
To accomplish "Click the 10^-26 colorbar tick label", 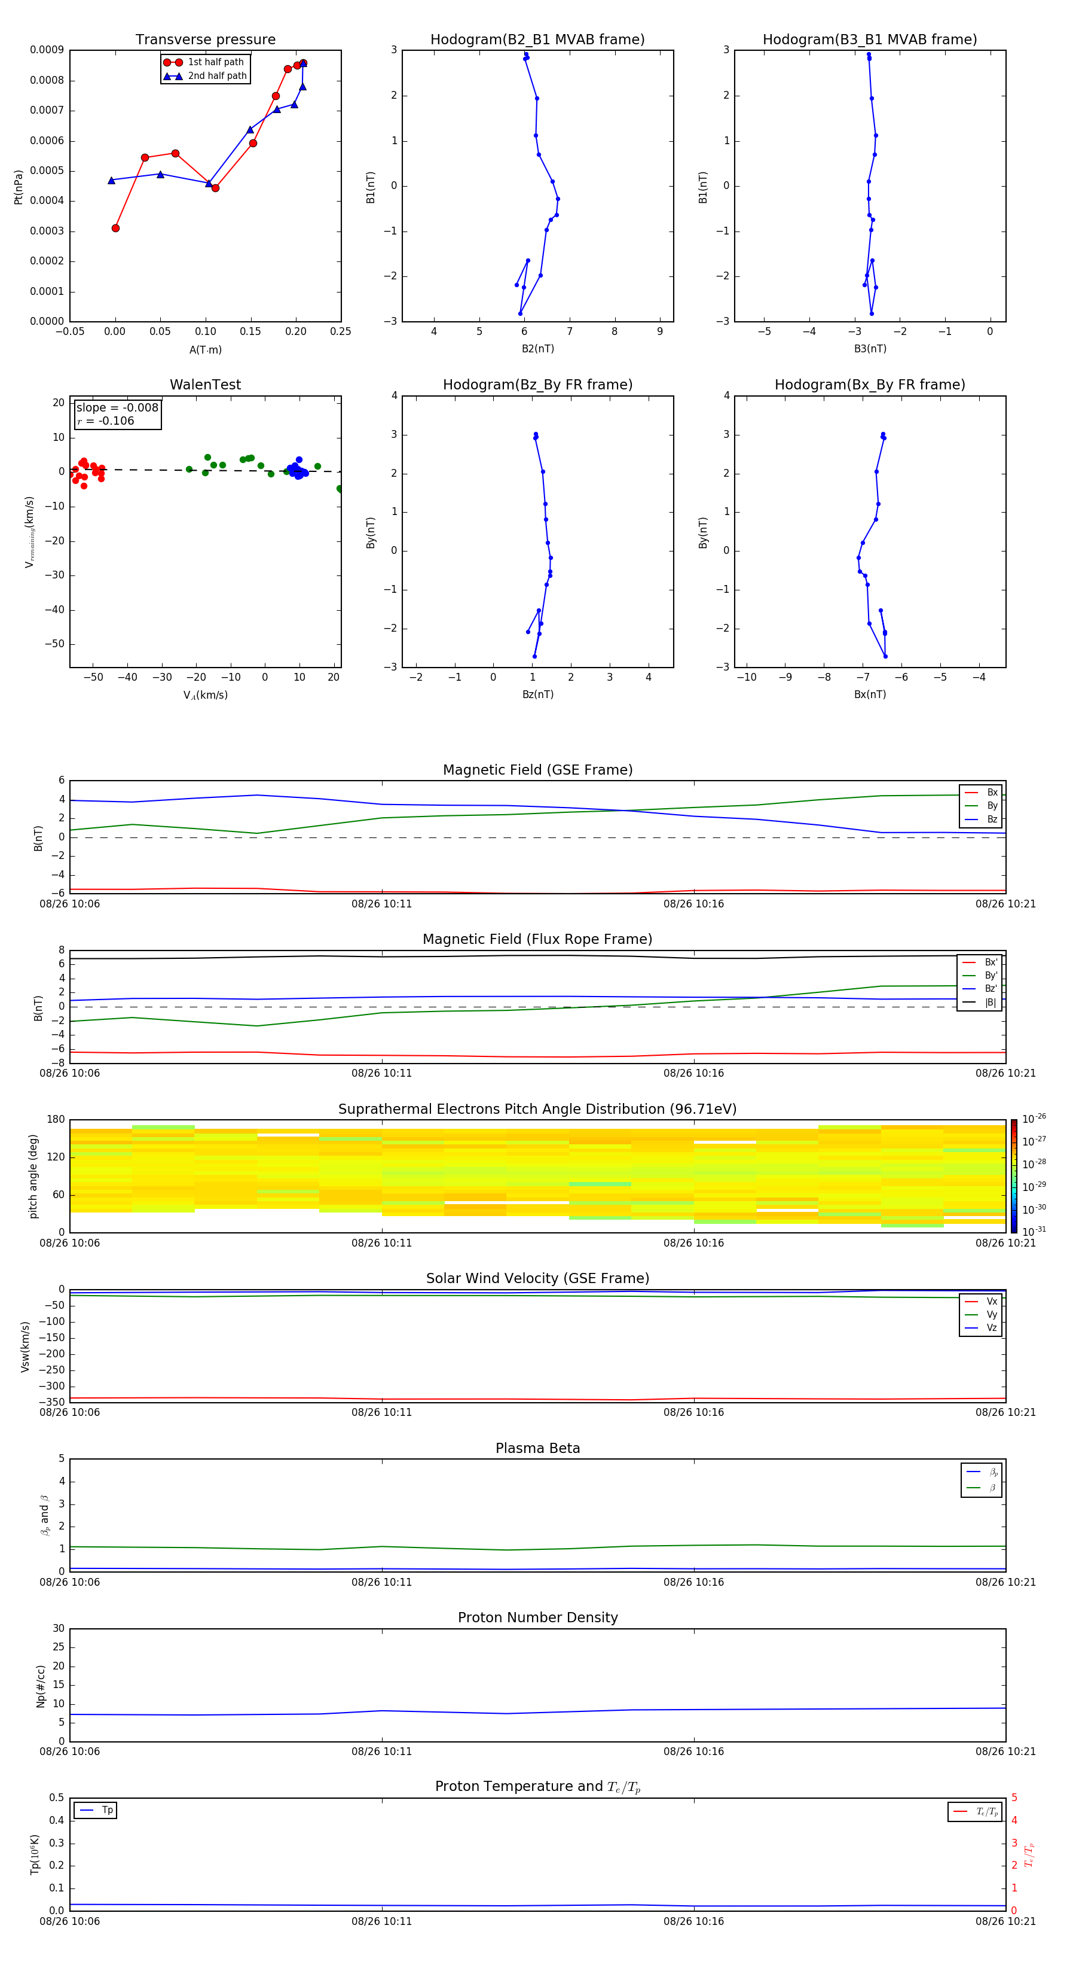I will [x=1034, y=1119].
